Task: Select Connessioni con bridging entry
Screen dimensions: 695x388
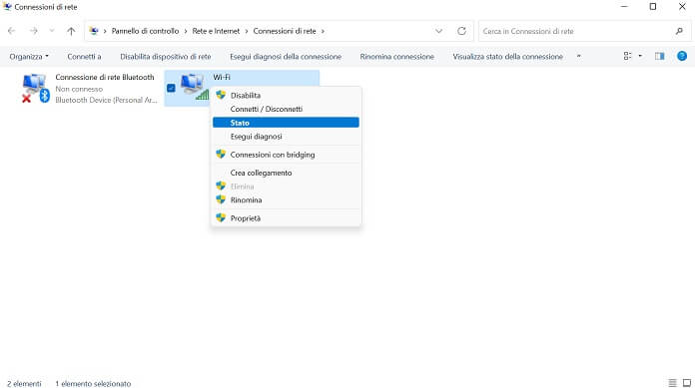Action: point(286,155)
